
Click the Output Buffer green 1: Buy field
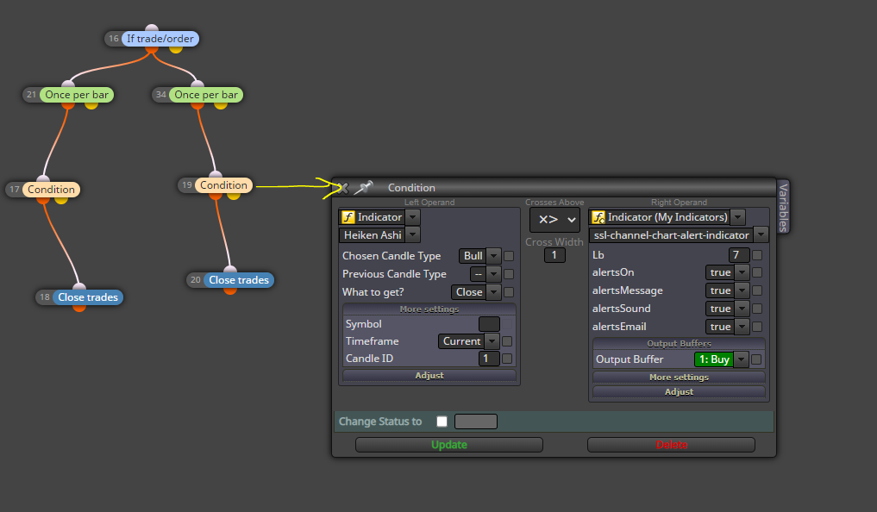tap(714, 359)
